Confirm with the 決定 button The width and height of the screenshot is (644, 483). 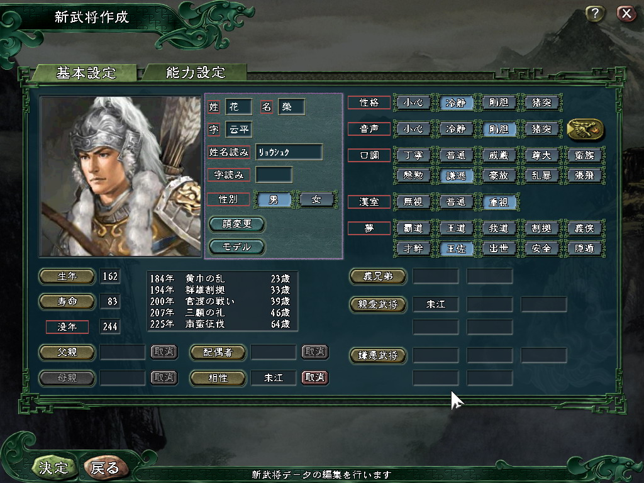tap(54, 467)
